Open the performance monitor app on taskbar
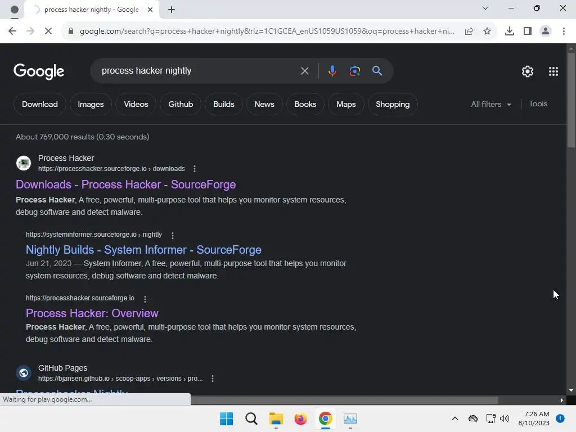The width and height of the screenshot is (576, 432). point(350,418)
